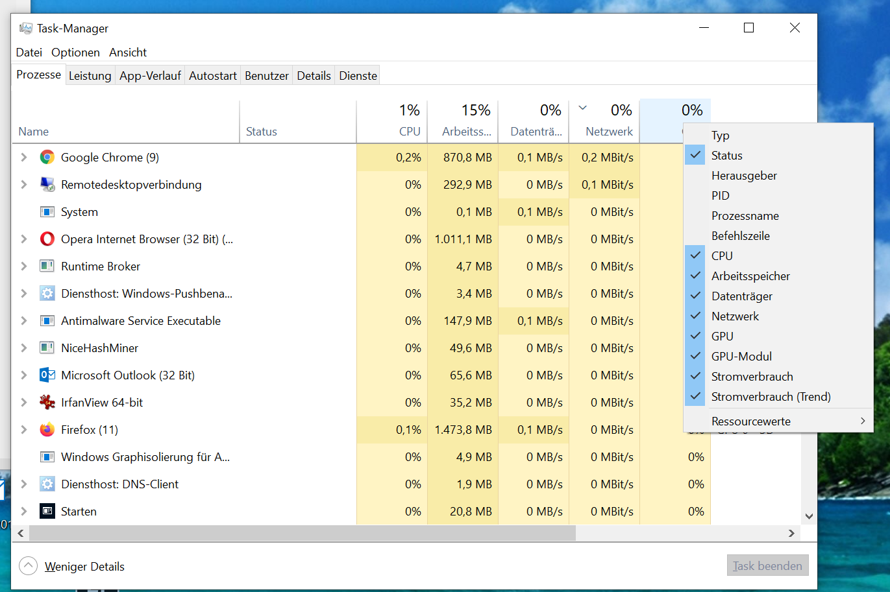The width and height of the screenshot is (890, 592).
Task: Click the horizontal scrollbar thumb
Action: (x=303, y=533)
